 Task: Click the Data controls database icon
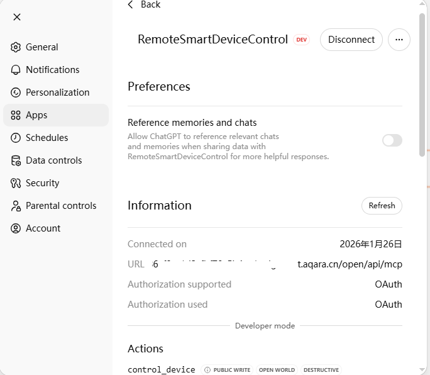pyautogui.click(x=16, y=160)
